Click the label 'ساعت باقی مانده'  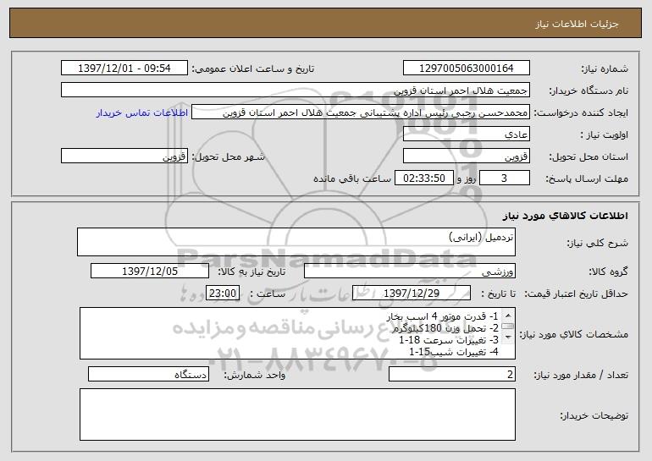pyautogui.click(x=352, y=178)
